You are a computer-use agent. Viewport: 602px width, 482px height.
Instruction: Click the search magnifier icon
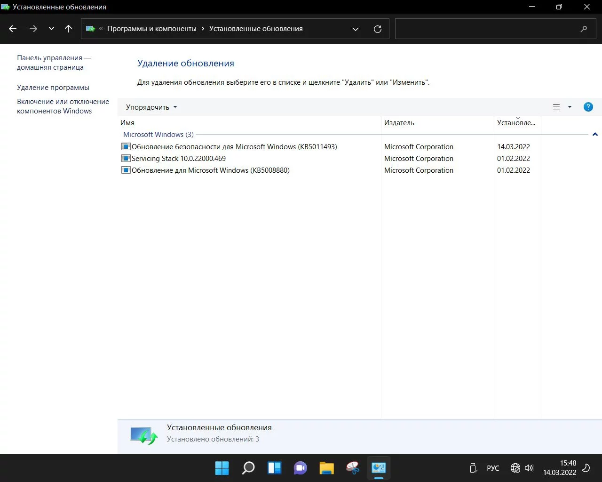click(x=584, y=29)
